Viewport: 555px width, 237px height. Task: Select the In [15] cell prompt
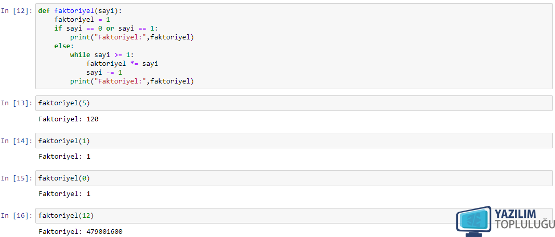pos(17,178)
